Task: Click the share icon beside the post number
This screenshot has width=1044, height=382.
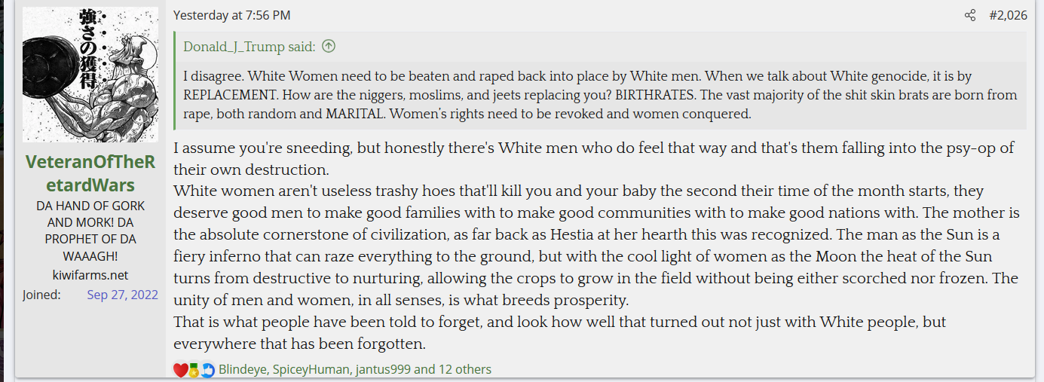Action: coord(970,15)
